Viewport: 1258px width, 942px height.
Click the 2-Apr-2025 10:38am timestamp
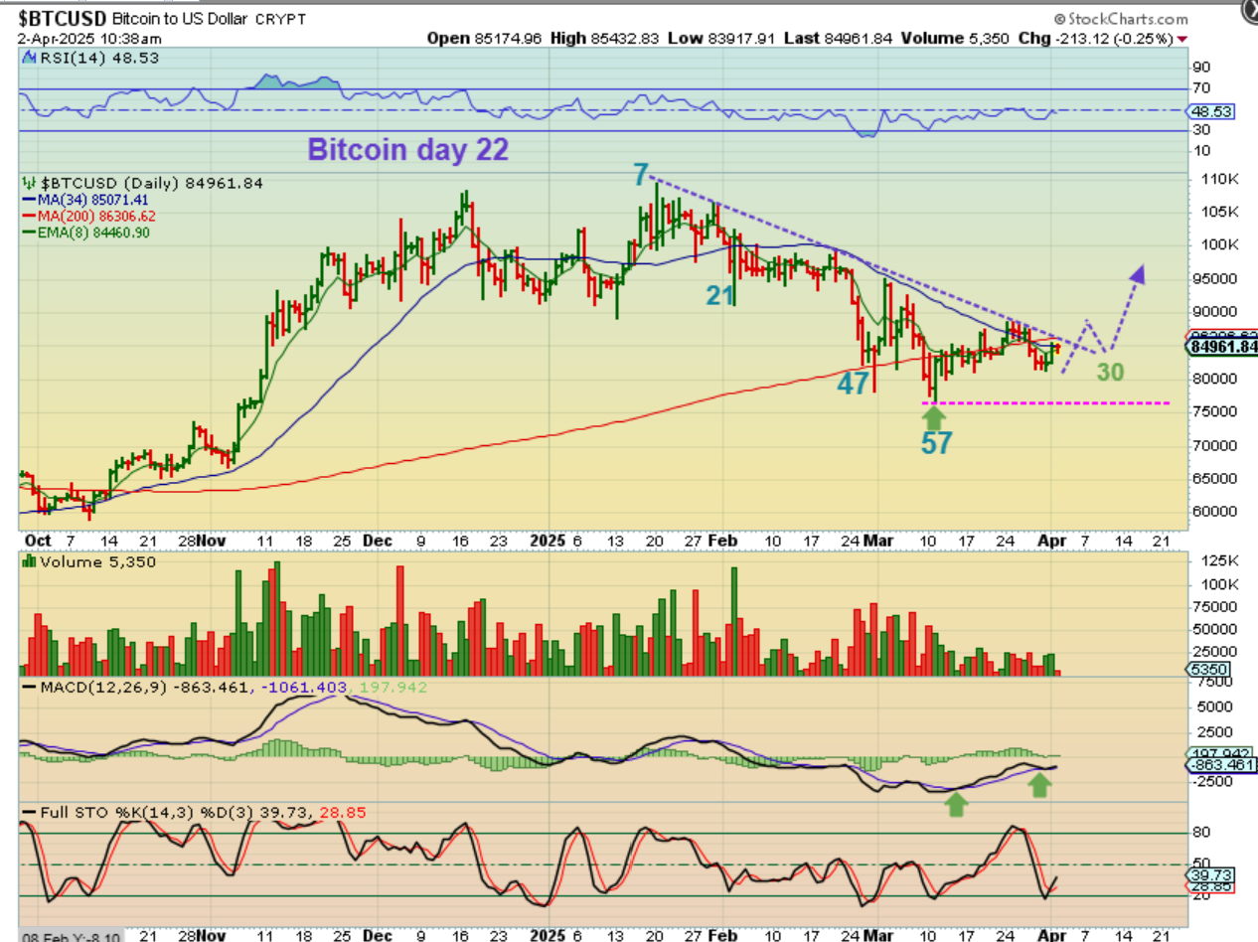coord(87,38)
